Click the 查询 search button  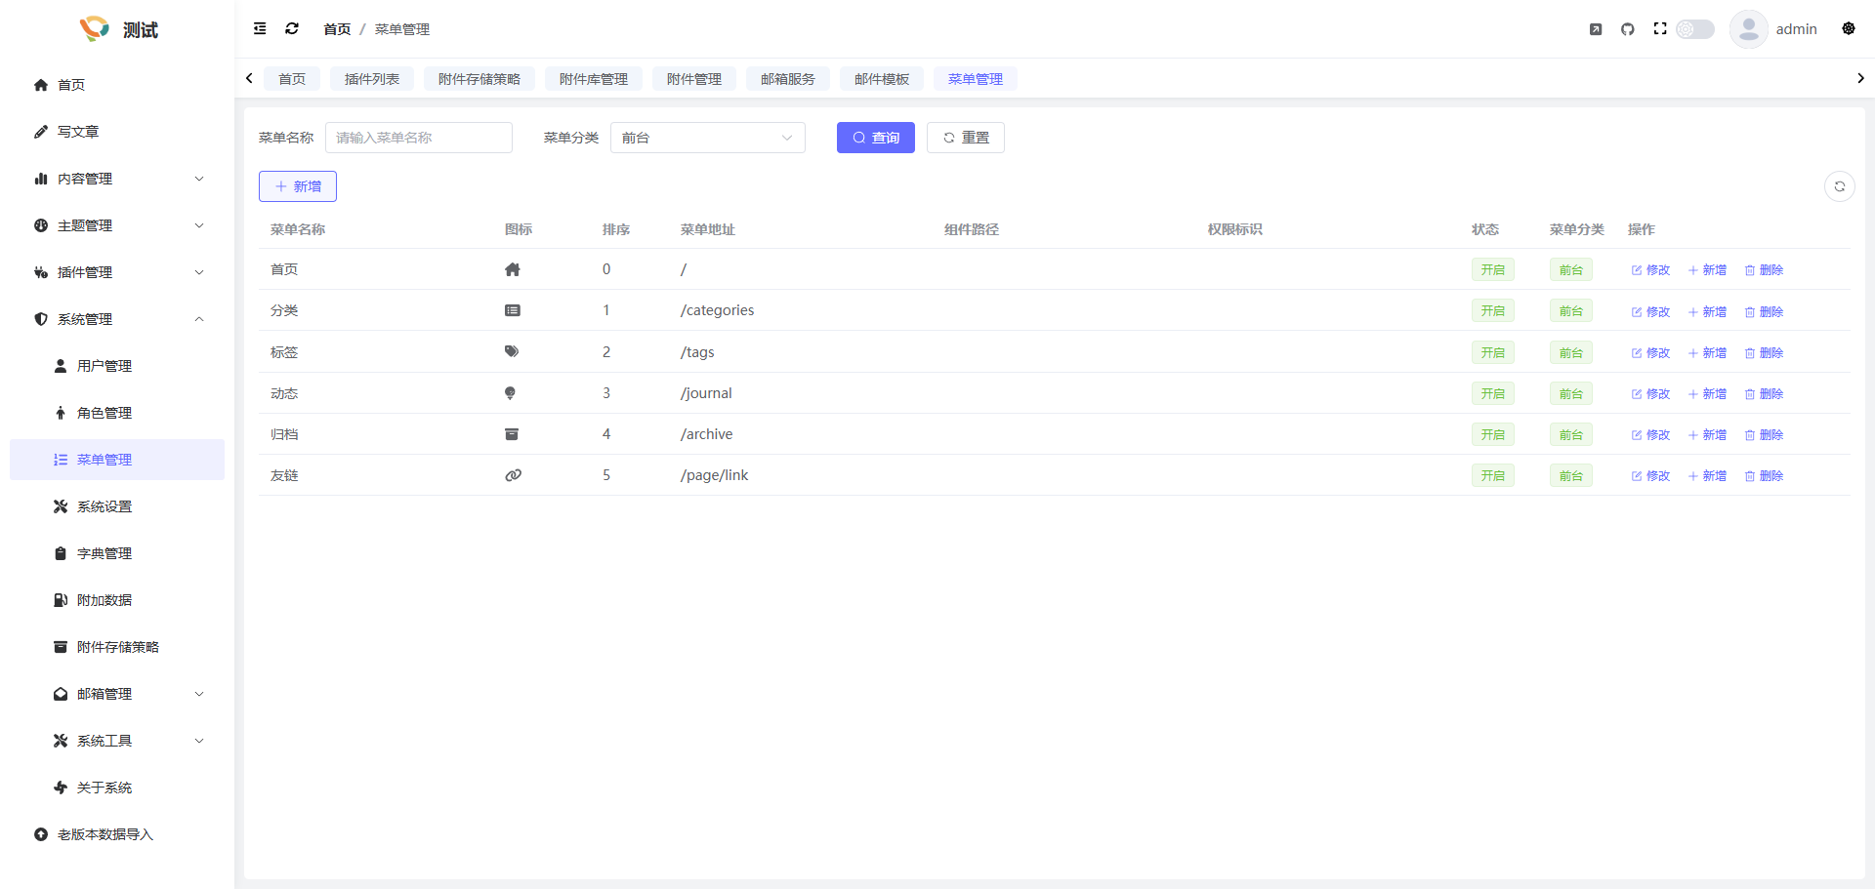(875, 137)
